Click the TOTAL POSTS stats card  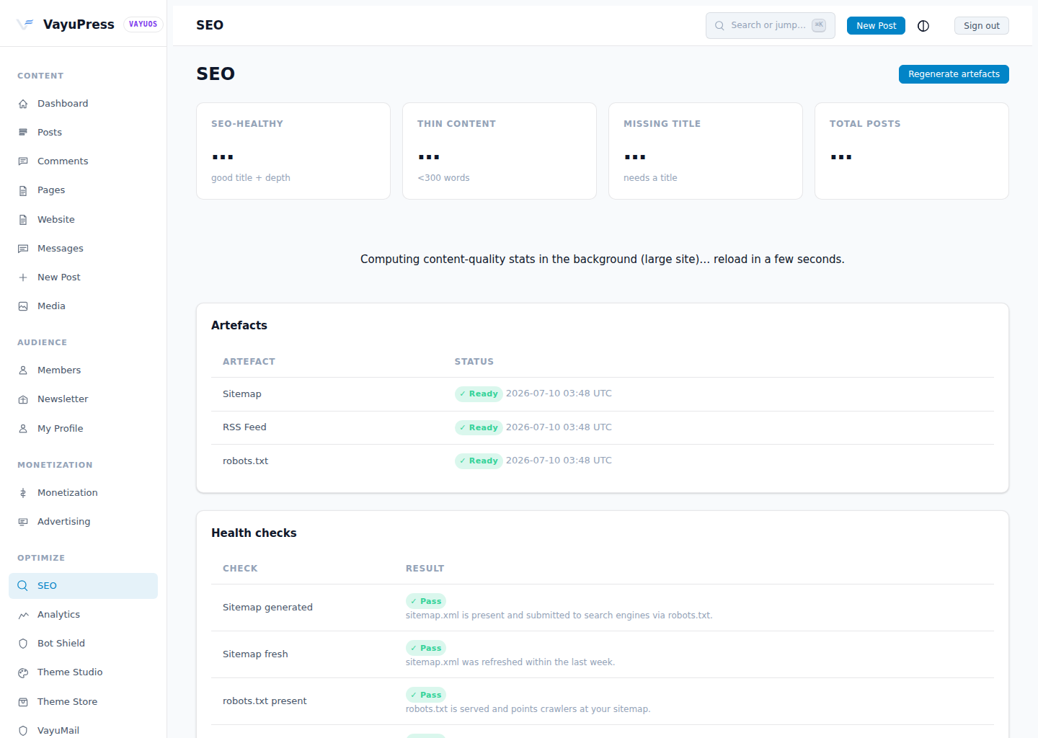(912, 151)
